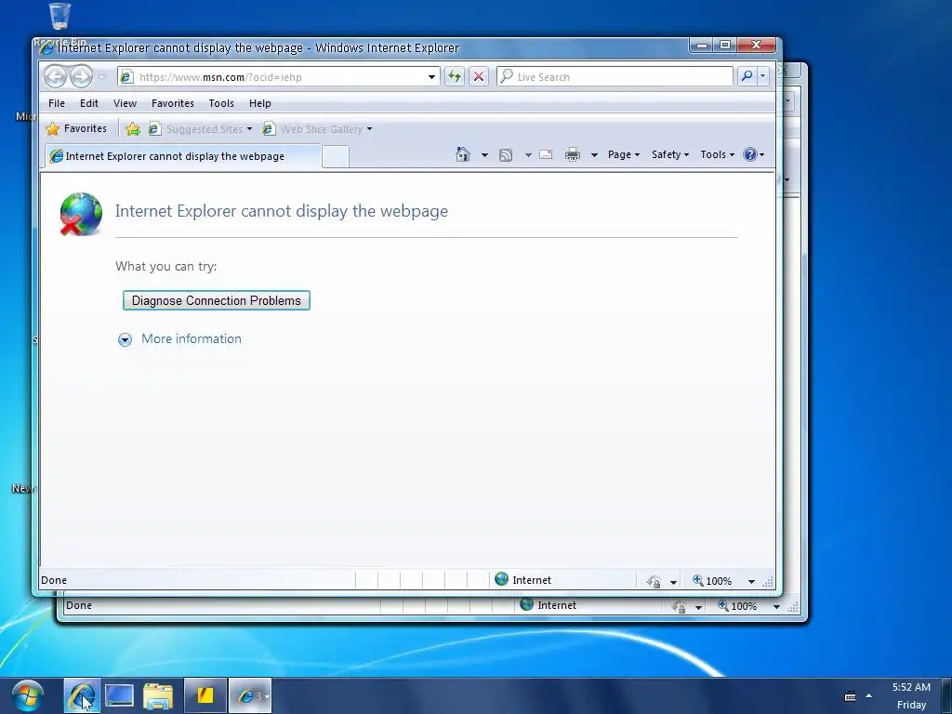This screenshot has width=952, height=714.
Task: Expand the address bar history dropdown
Action: pos(431,77)
